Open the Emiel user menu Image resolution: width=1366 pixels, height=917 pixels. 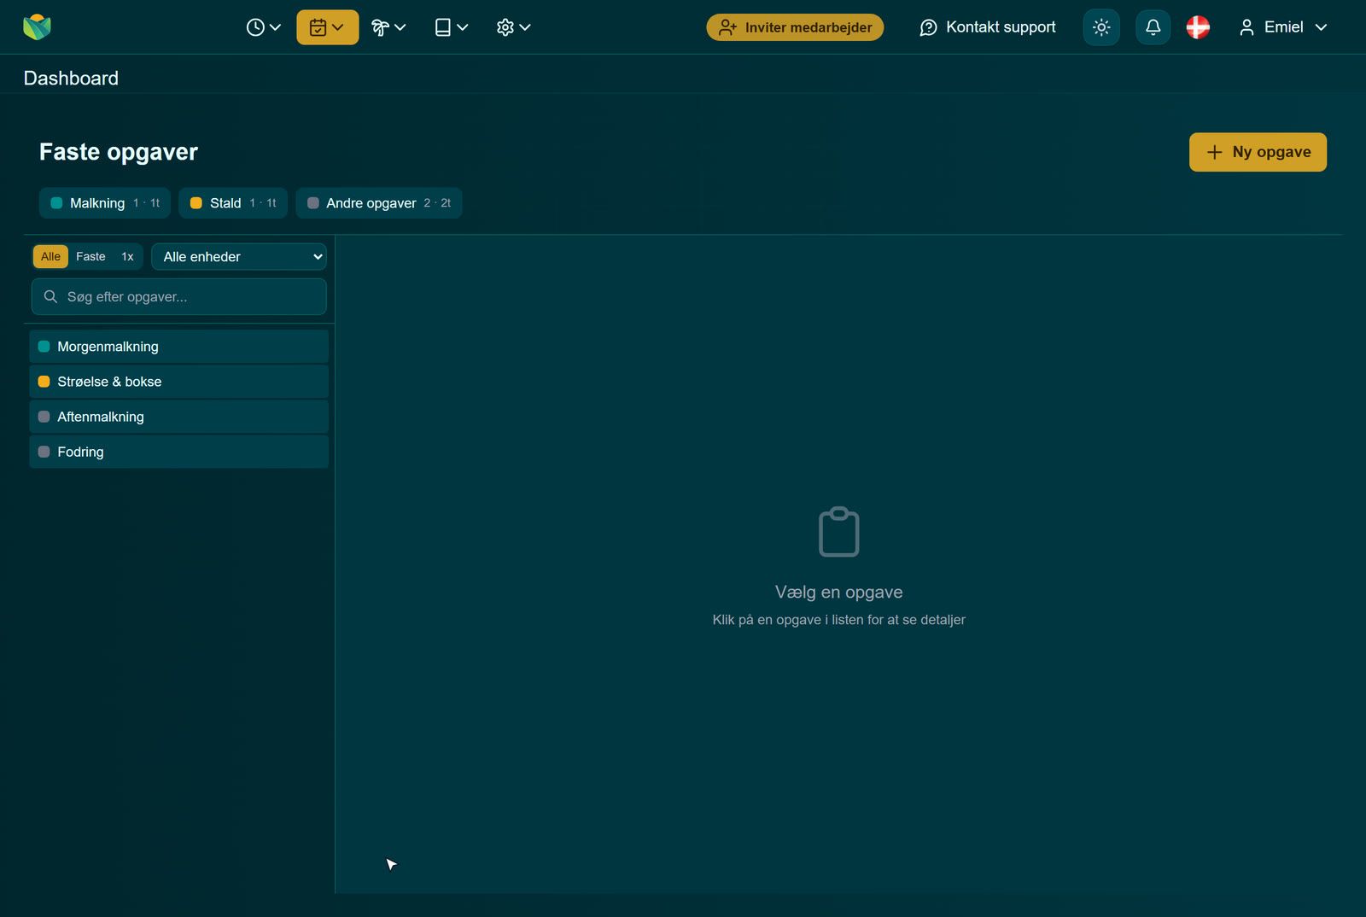click(x=1283, y=27)
